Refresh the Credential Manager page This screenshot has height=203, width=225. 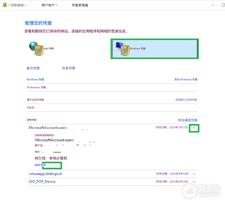(223, 5)
